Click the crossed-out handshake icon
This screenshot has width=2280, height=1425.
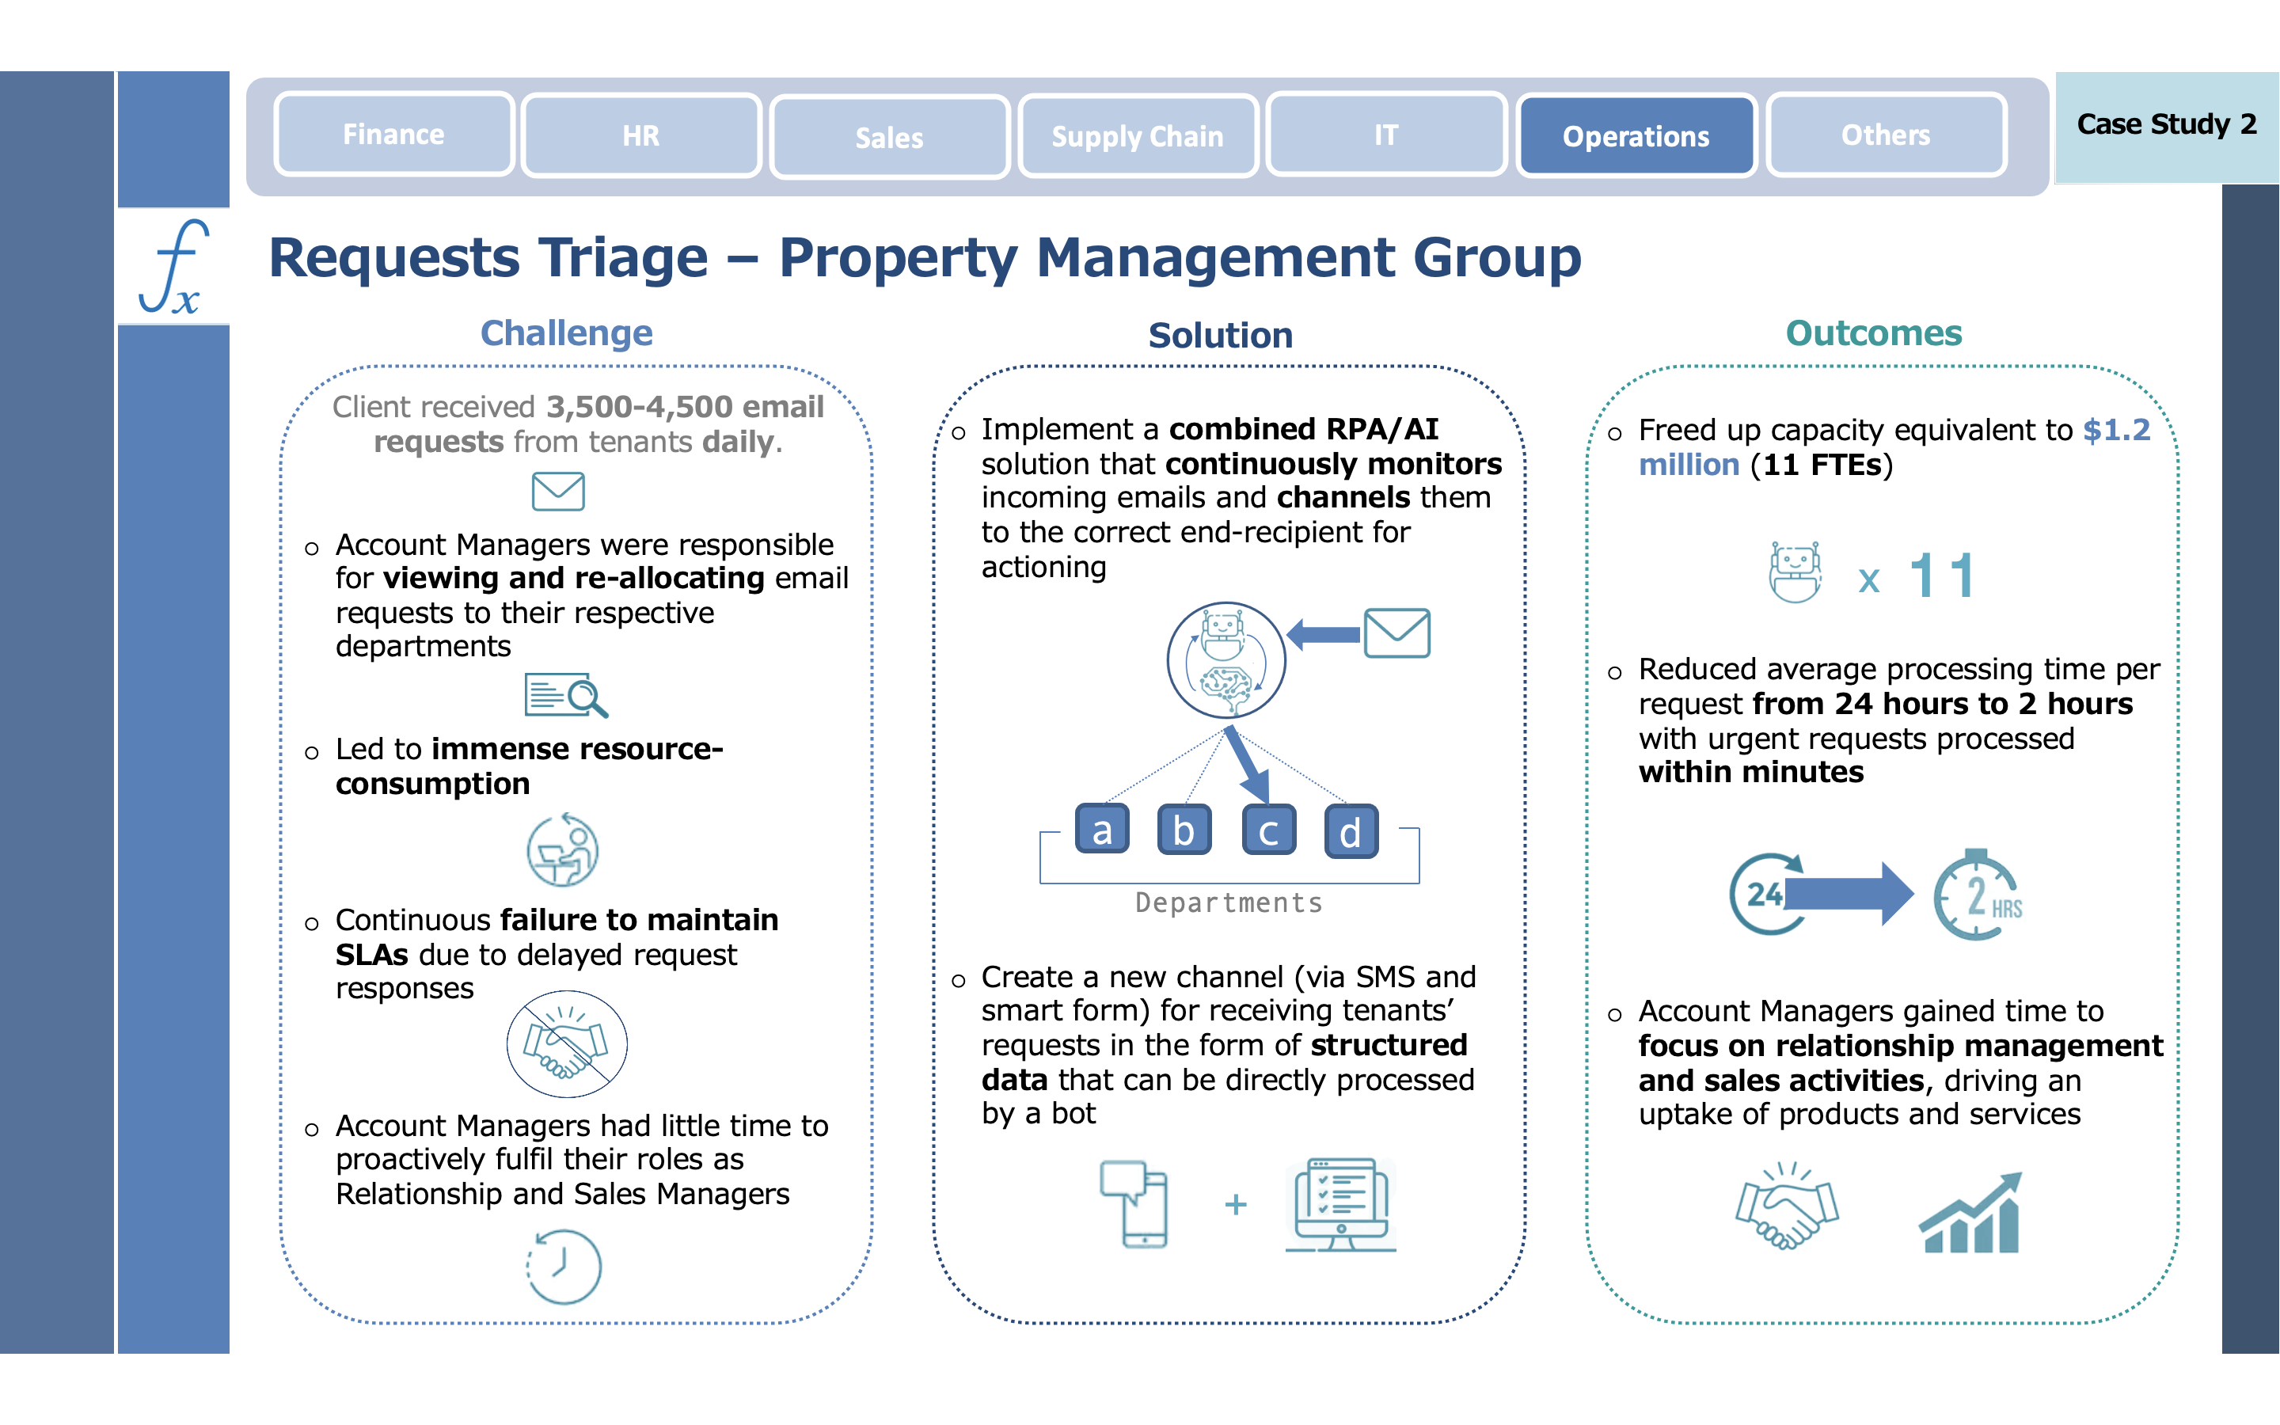point(566,1044)
